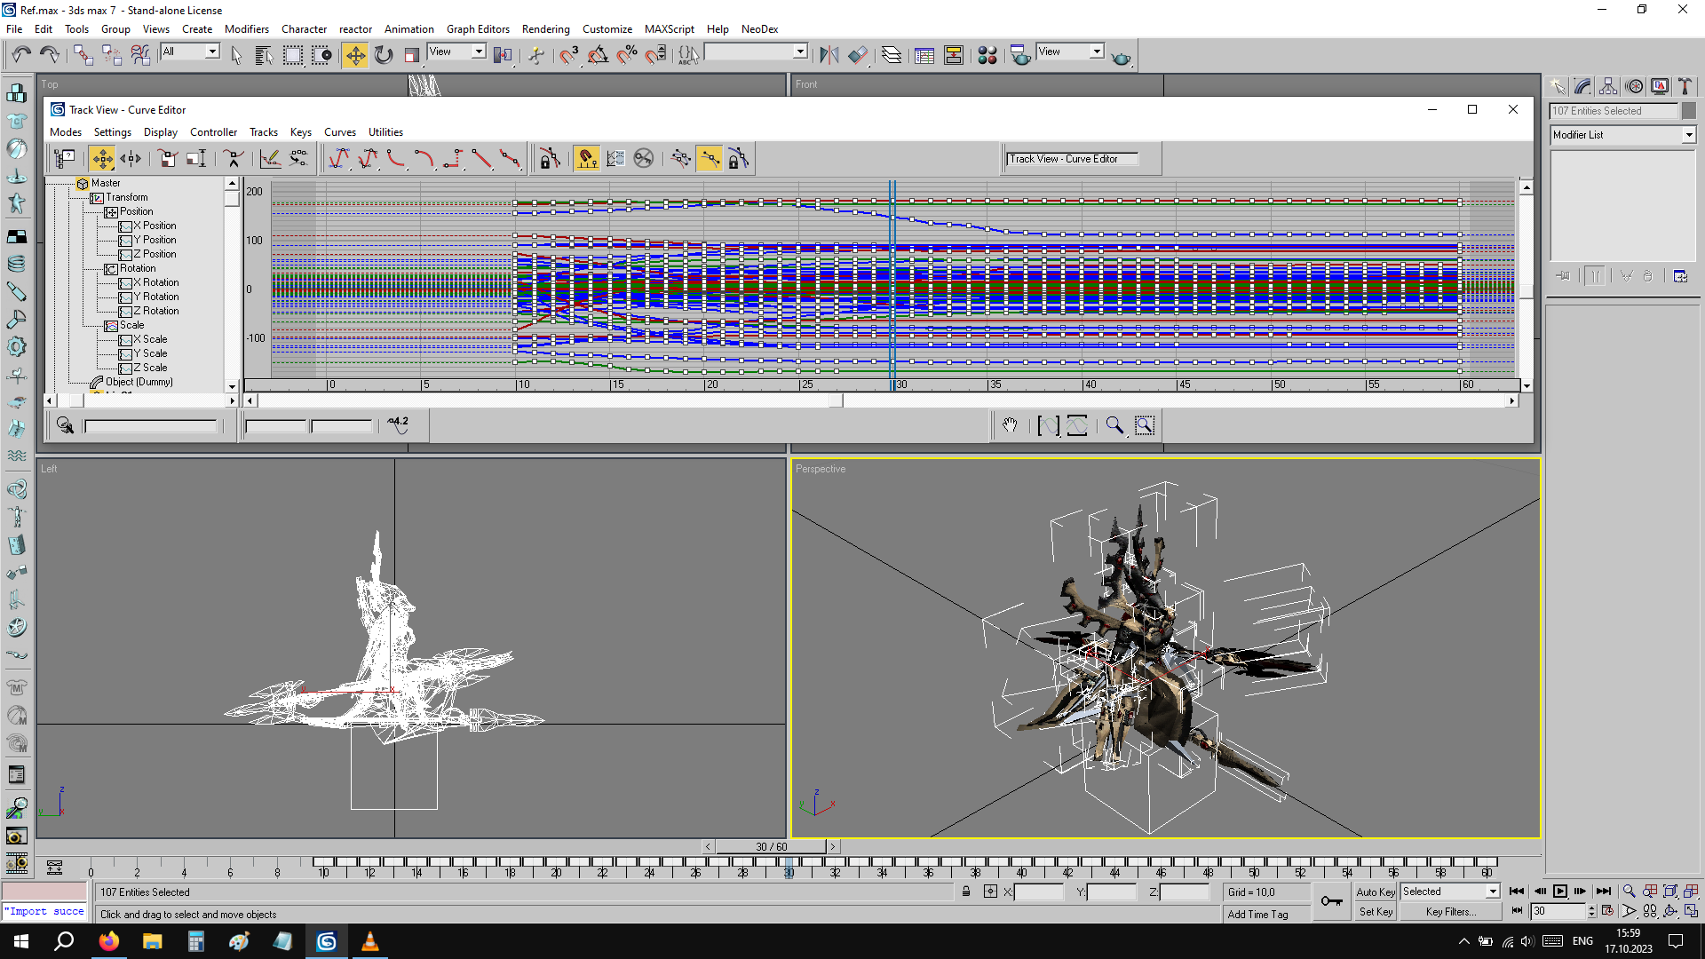
Task: Click the Select and Rotate tool
Action: coord(384,55)
